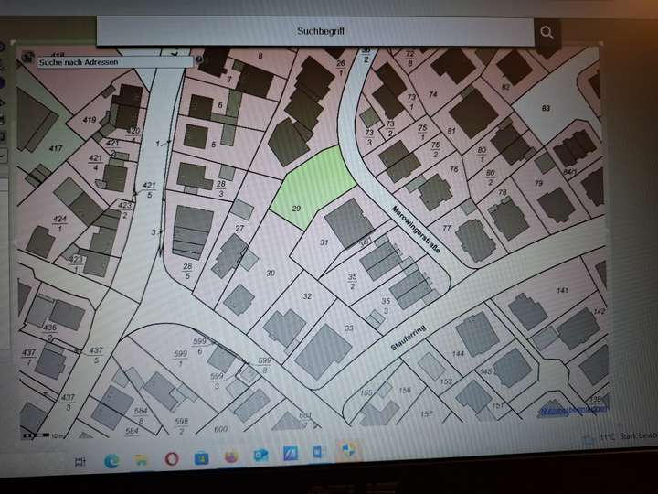Click the globe icon left of address search
Screen dimensions: 658x494
click(27, 57)
